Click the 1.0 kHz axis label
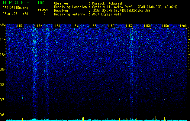The image size is (190, 121). click(3, 54)
